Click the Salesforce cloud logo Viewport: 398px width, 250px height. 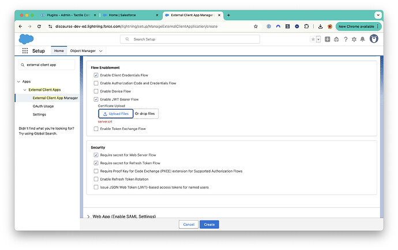pos(26,39)
